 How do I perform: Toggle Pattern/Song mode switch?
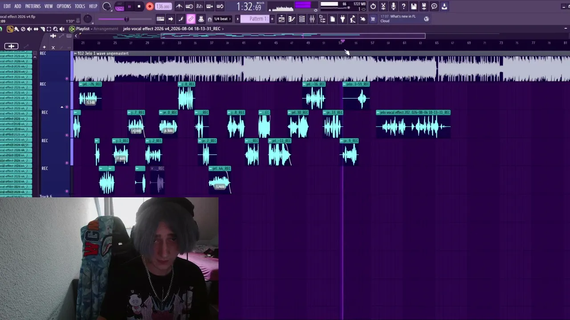(x=119, y=7)
